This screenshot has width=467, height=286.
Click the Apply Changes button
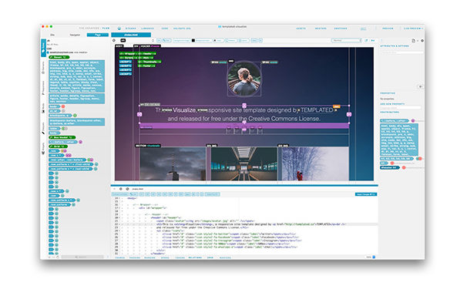pyautogui.click(x=366, y=194)
